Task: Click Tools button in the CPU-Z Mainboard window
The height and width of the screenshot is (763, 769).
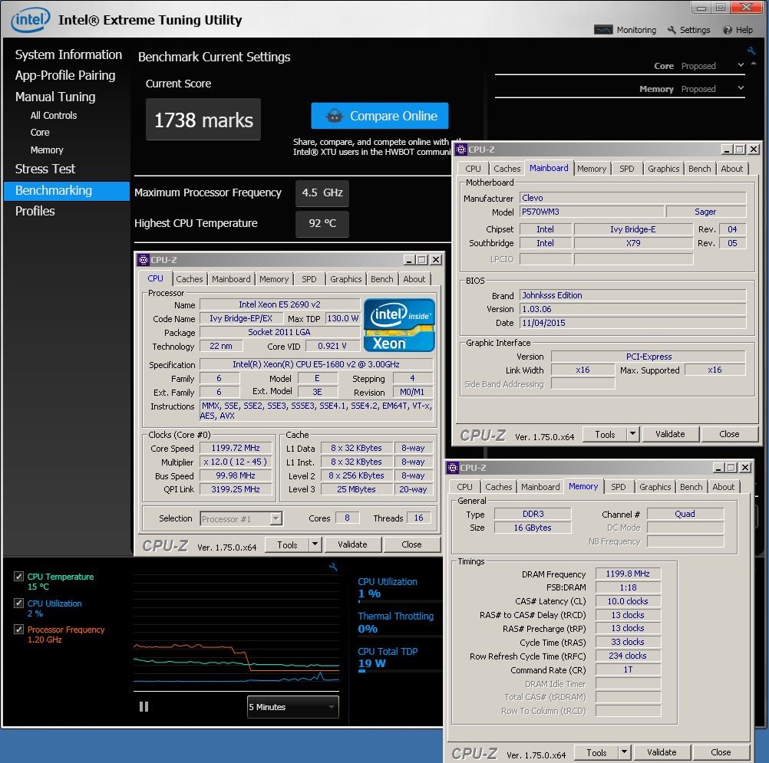Action: pos(605,434)
